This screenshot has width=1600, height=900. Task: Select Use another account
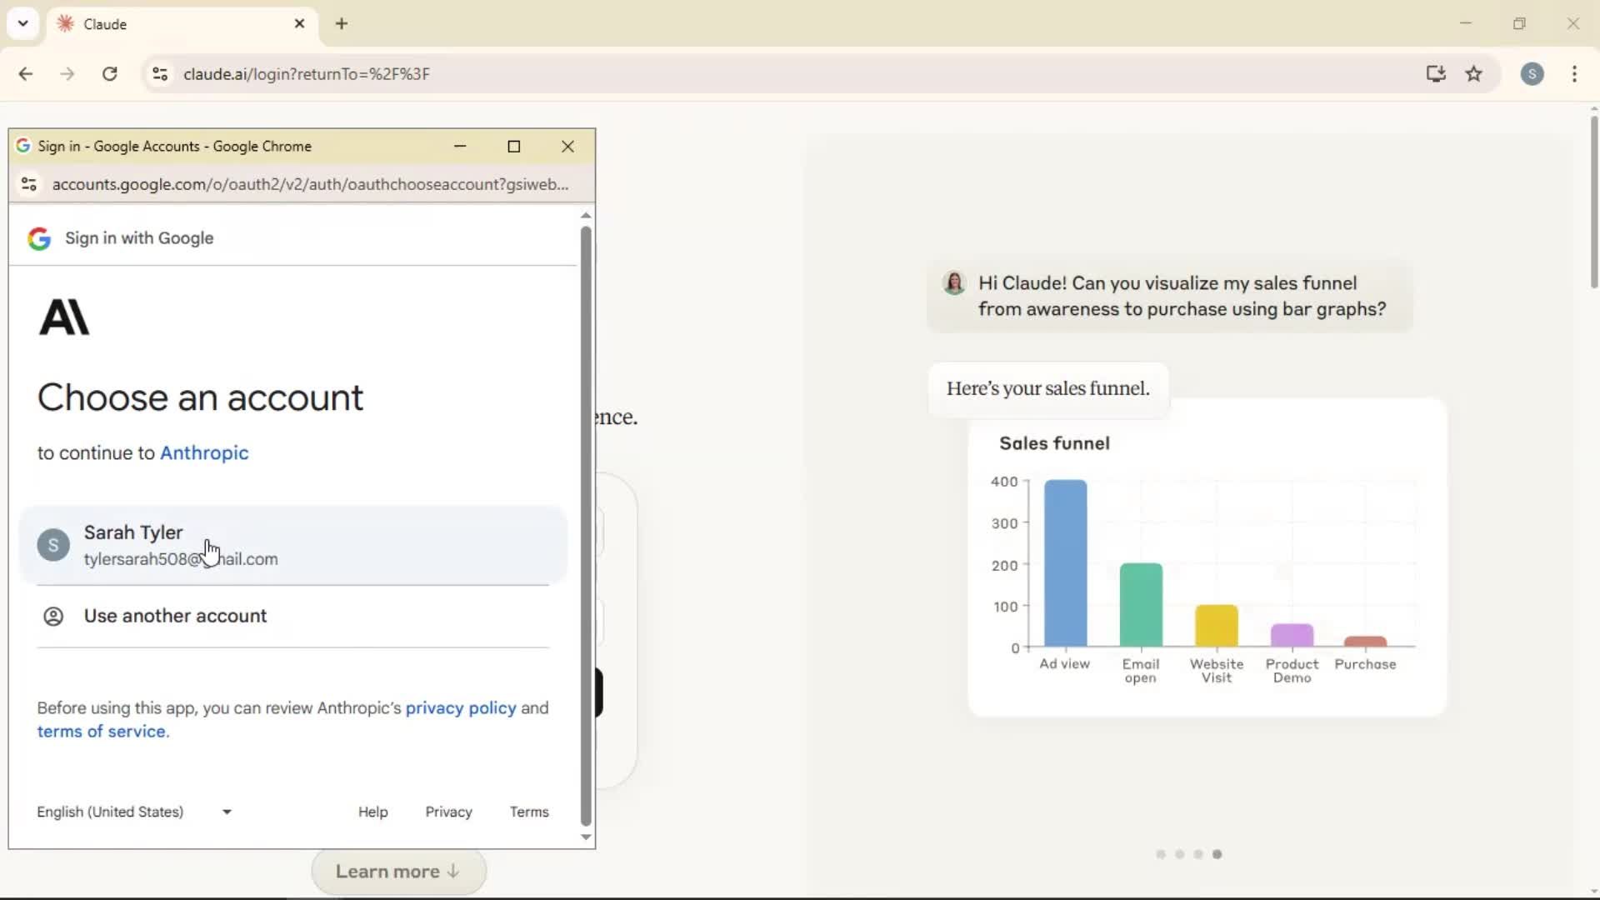point(177,616)
